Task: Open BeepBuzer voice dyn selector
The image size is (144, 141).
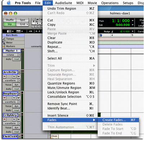Action: [x=17, y=106]
